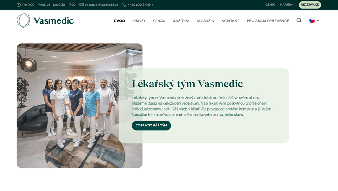Image resolution: width=338 pixels, height=191 pixels.
Task: Open the CENÍK link
Action: coord(270,5)
